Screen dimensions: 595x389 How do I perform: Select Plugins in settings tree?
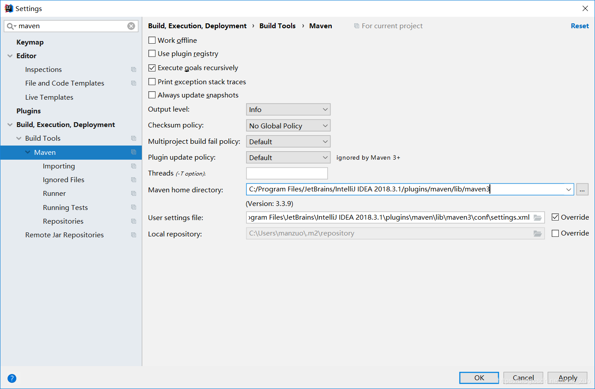[29, 111]
